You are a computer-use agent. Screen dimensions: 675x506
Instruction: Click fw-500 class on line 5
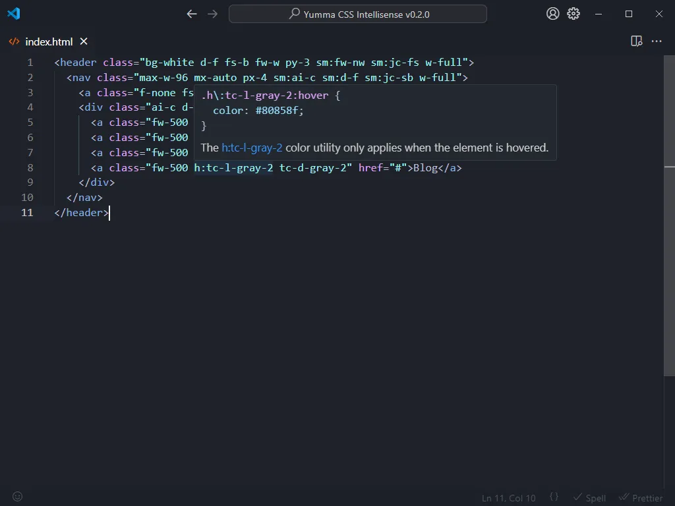point(169,123)
